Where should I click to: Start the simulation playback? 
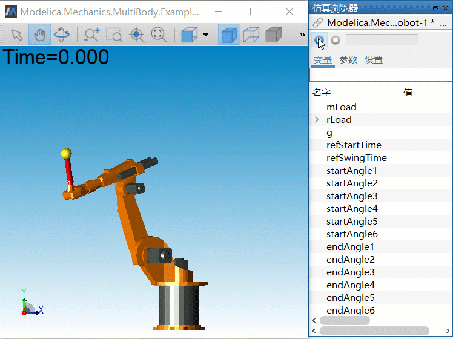(x=319, y=40)
